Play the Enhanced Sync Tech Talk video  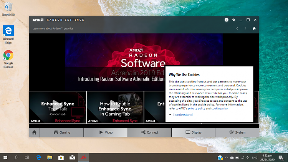58,107
